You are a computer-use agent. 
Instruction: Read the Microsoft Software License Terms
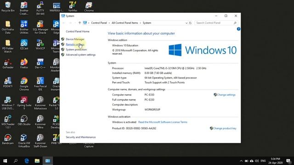pos(163,122)
